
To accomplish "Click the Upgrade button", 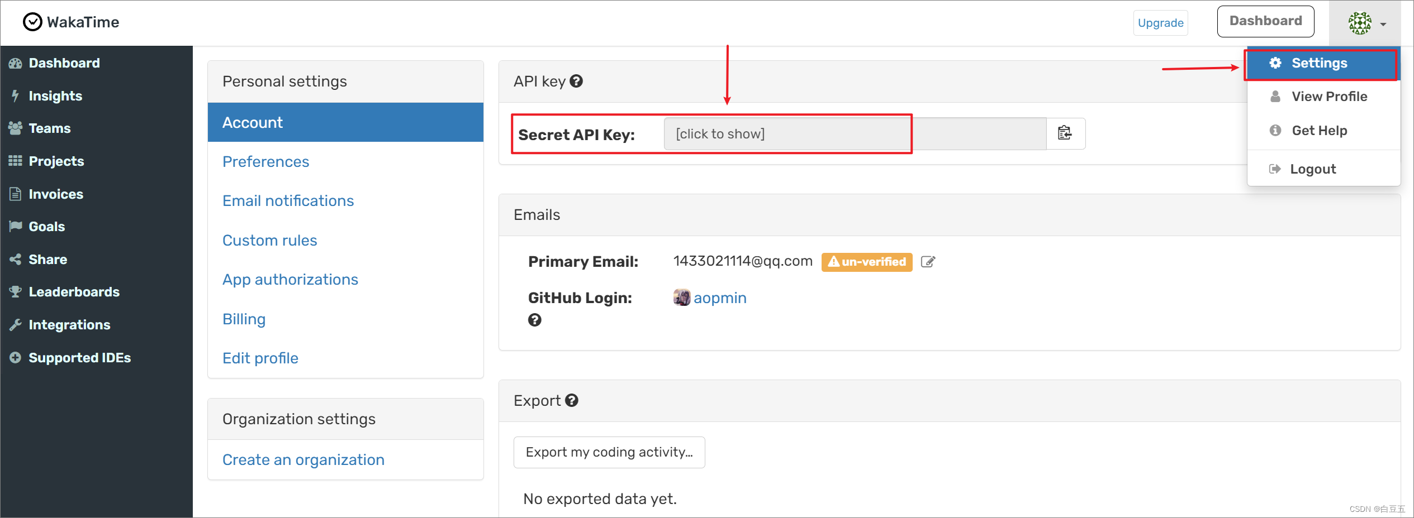I will (x=1160, y=23).
